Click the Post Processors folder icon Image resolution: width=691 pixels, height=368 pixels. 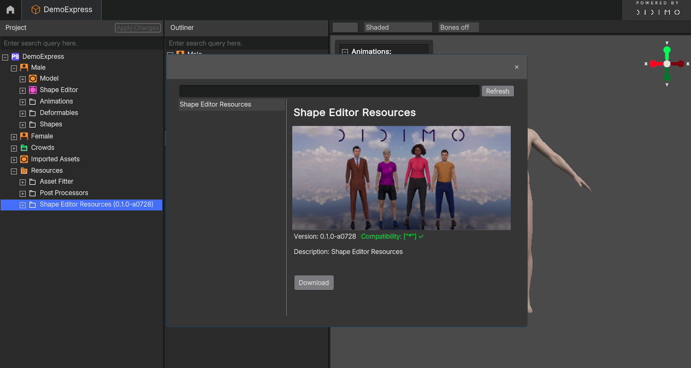pos(33,194)
